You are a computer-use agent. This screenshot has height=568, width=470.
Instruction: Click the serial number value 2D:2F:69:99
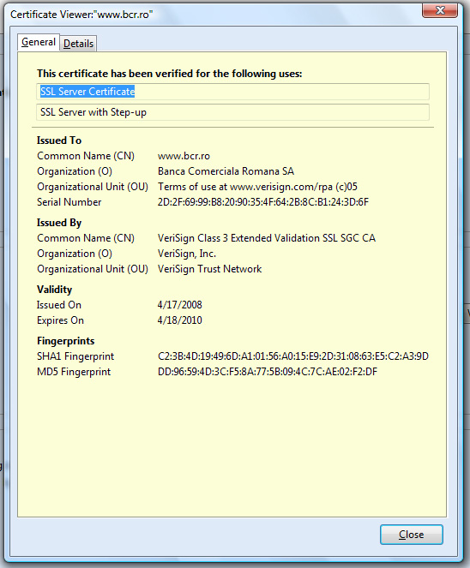(263, 202)
